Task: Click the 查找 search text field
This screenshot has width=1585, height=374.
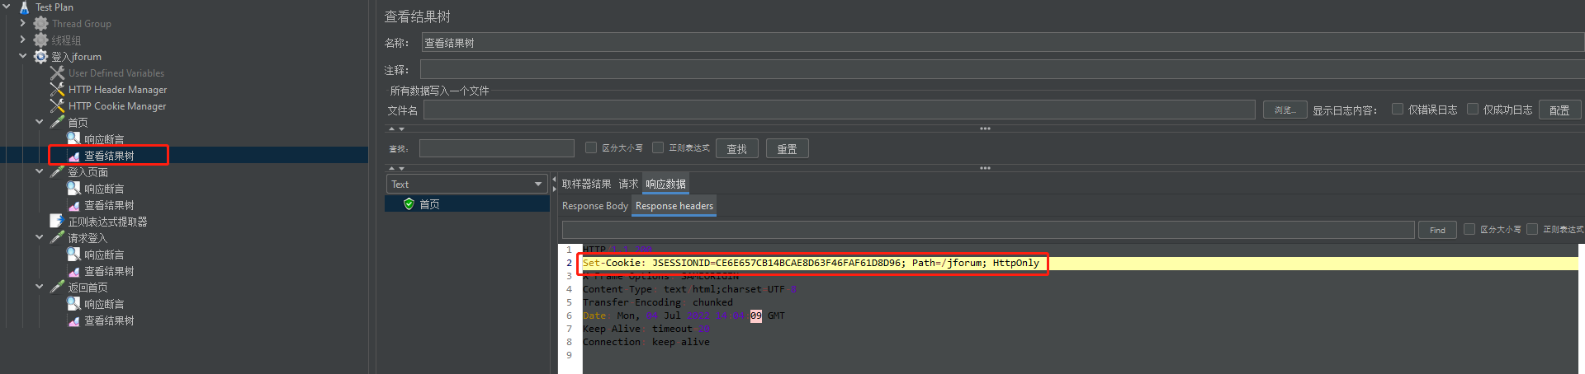Action: click(496, 148)
